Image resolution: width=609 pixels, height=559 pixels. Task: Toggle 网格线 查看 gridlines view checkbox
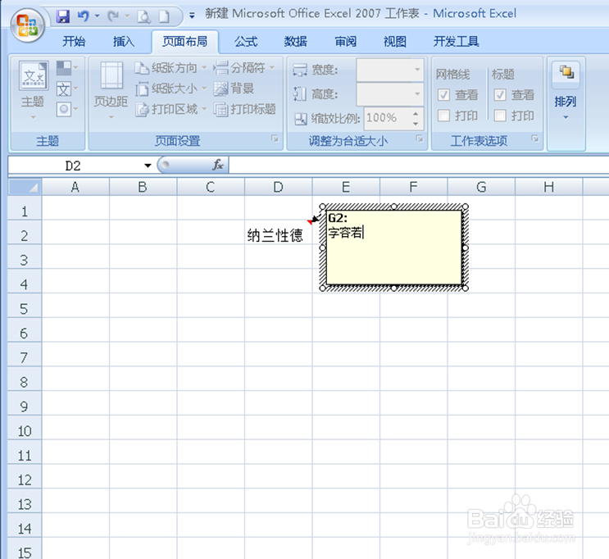point(443,95)
